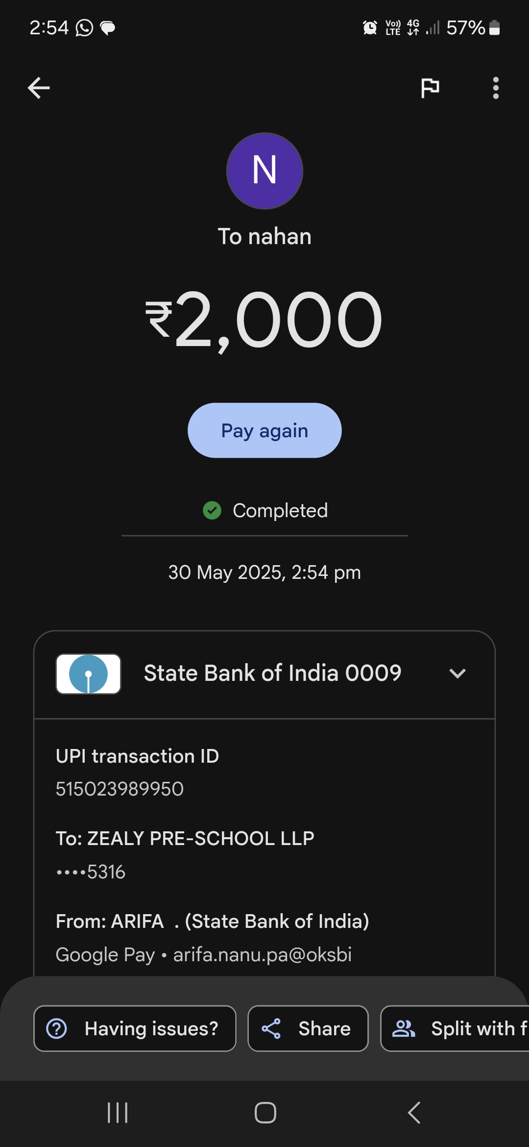This screenshot has width=529, height=1147.
Task: Tap the State Bank of India logo
Action: point(89,673)
